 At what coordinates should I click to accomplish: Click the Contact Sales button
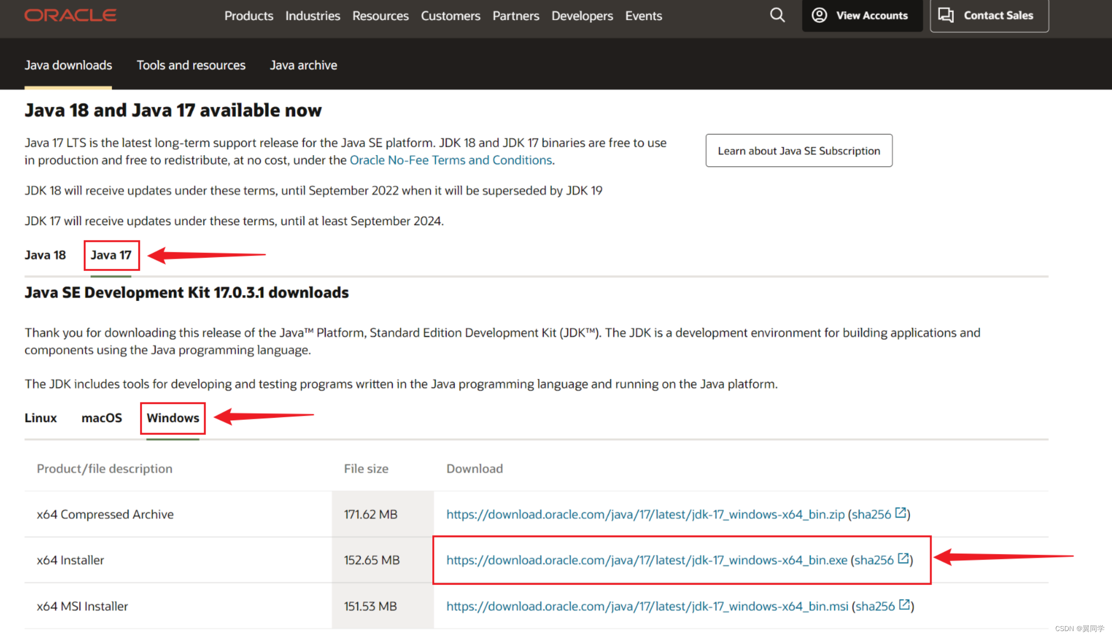989,15
